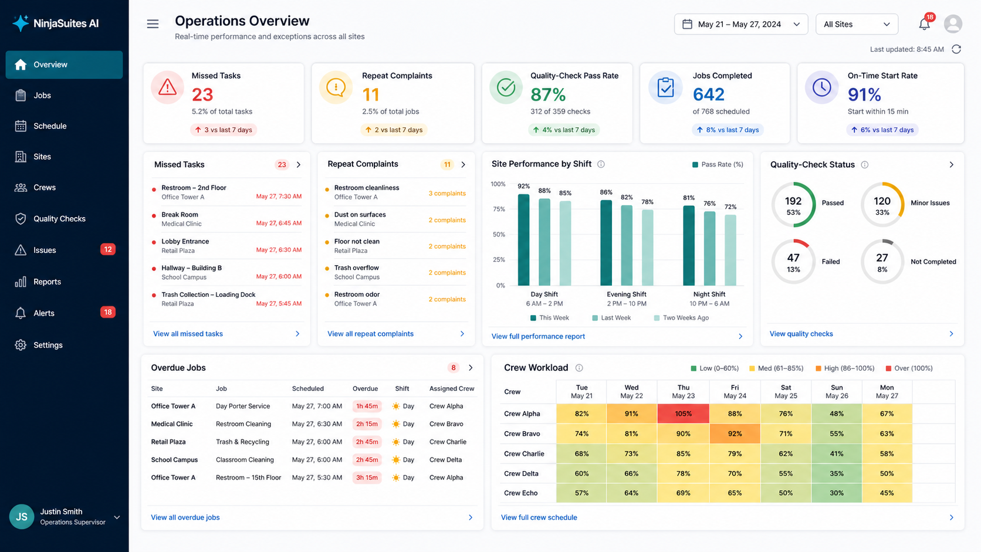Click the NinjaSuites AI star logo
Viewport: 981px width, 552px height.
[21, 23]
